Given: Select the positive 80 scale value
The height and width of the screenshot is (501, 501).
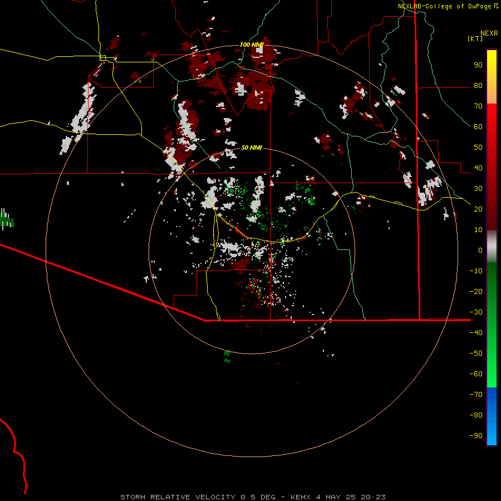Looking at the screenshot, I should [x=478, y=86].
